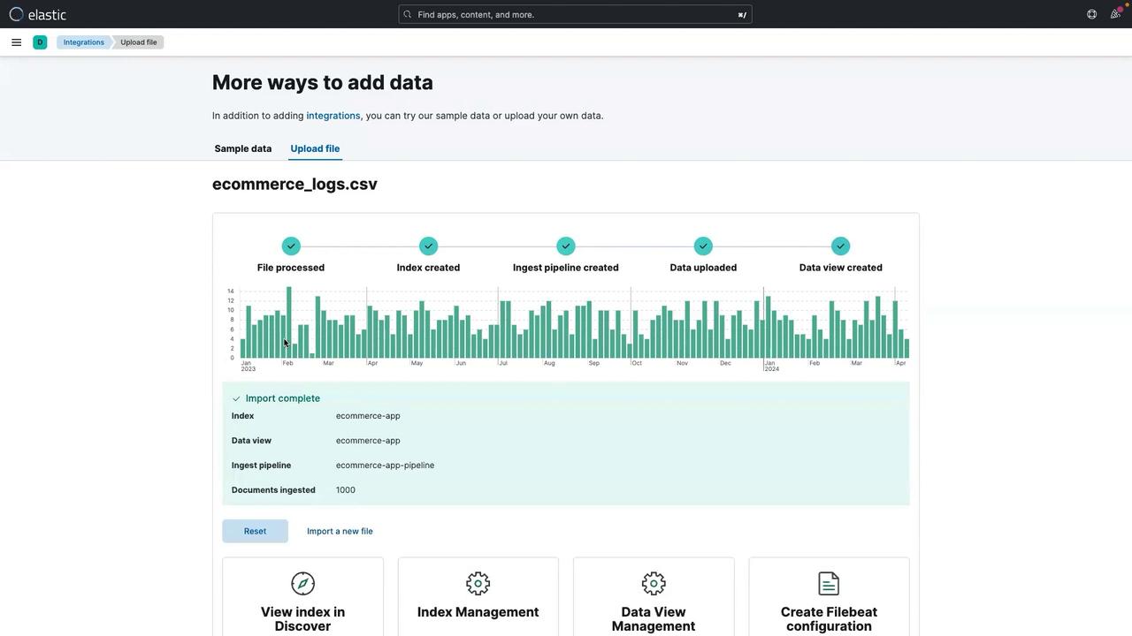Open the hamburger navigation menu
1132x636 pixels.
point(16,42)
